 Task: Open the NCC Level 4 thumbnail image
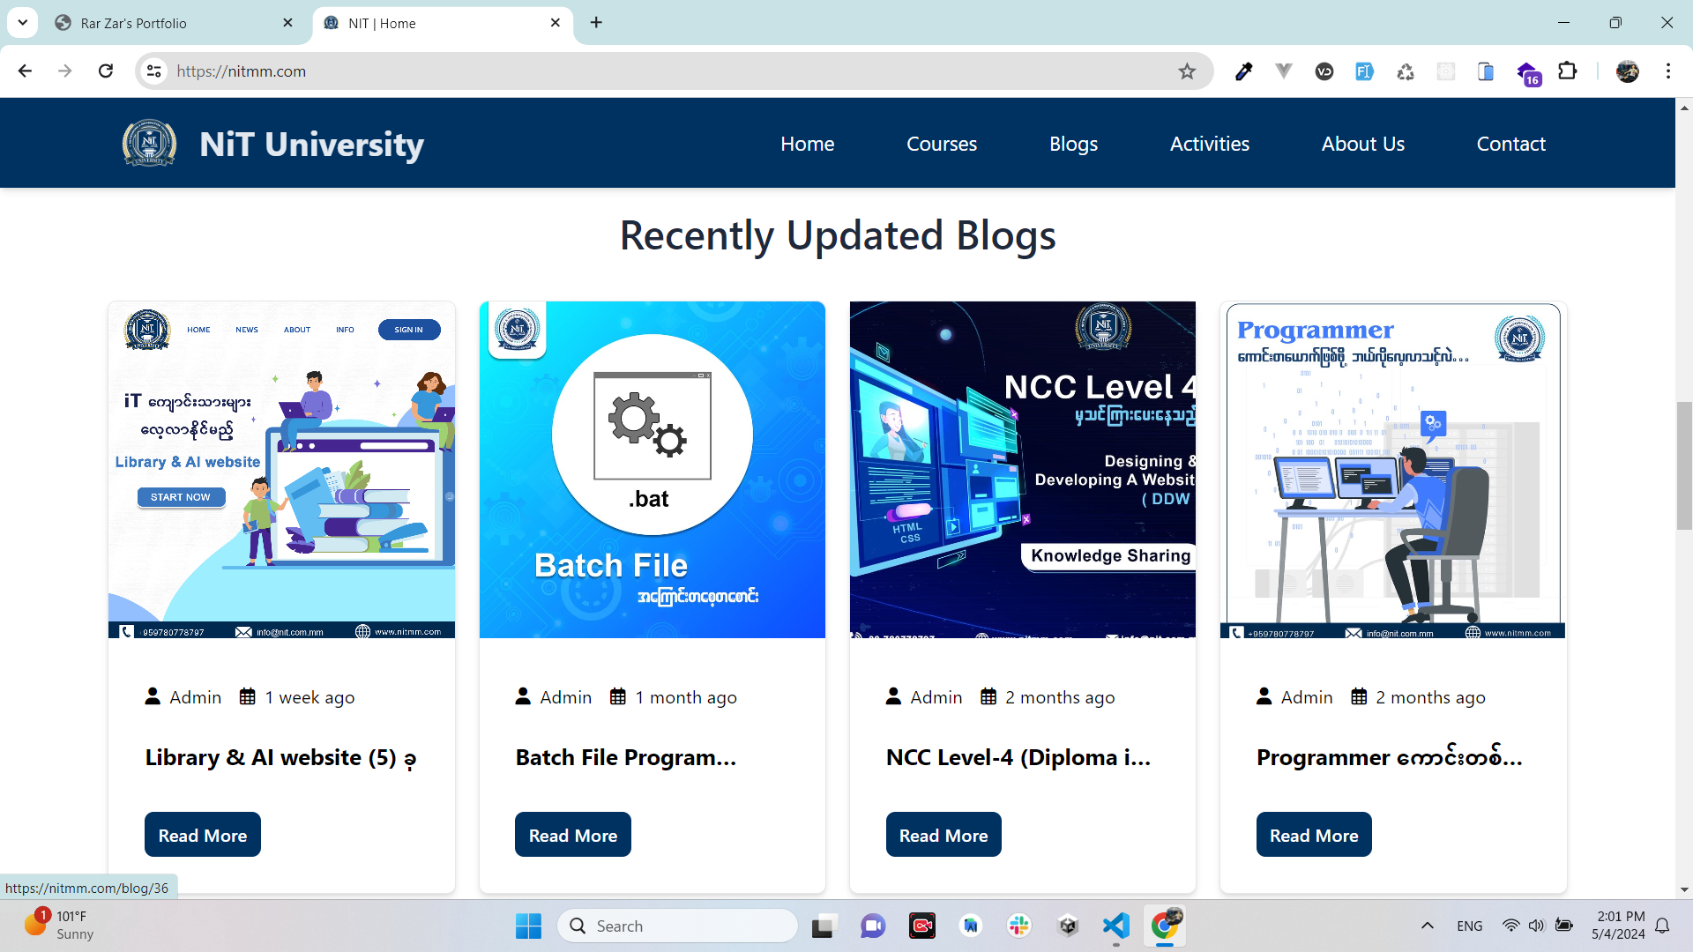1023,470
